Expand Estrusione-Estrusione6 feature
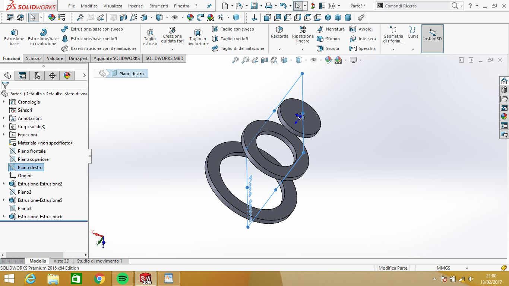The height and width of the screenshot is (286, 509). click(x=4, y=217)
